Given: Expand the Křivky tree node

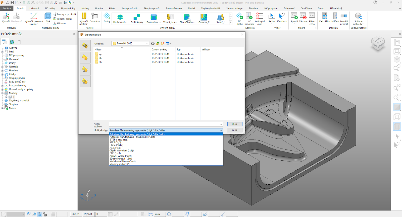Looking at the screenshot, I should [2, 74].
